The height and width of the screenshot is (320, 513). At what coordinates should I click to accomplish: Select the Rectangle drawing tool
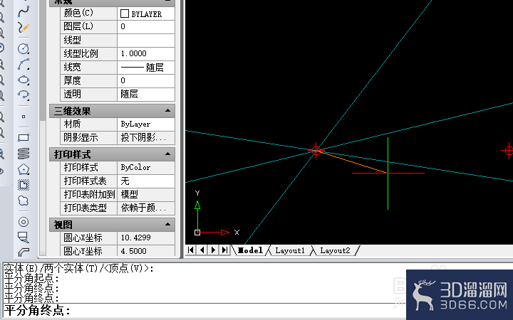click(x=24, y=137)
